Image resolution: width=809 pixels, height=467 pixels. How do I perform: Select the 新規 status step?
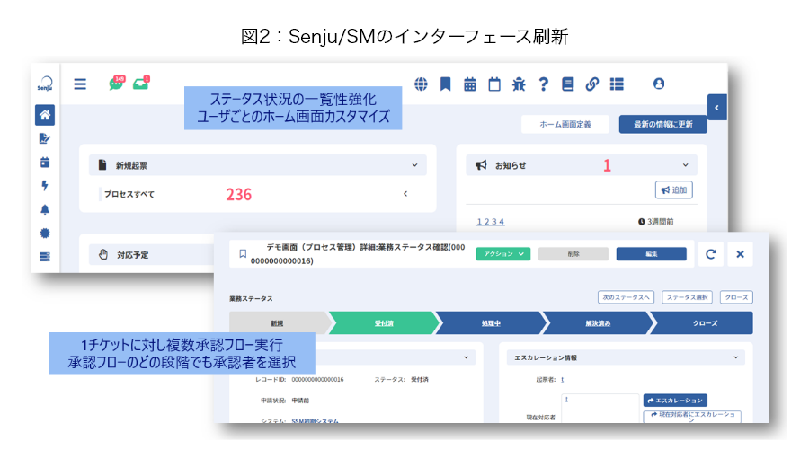point(278,323)
